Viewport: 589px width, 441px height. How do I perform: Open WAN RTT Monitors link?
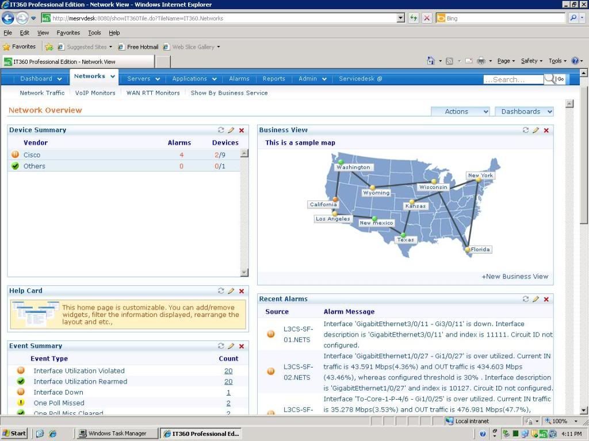153,92
